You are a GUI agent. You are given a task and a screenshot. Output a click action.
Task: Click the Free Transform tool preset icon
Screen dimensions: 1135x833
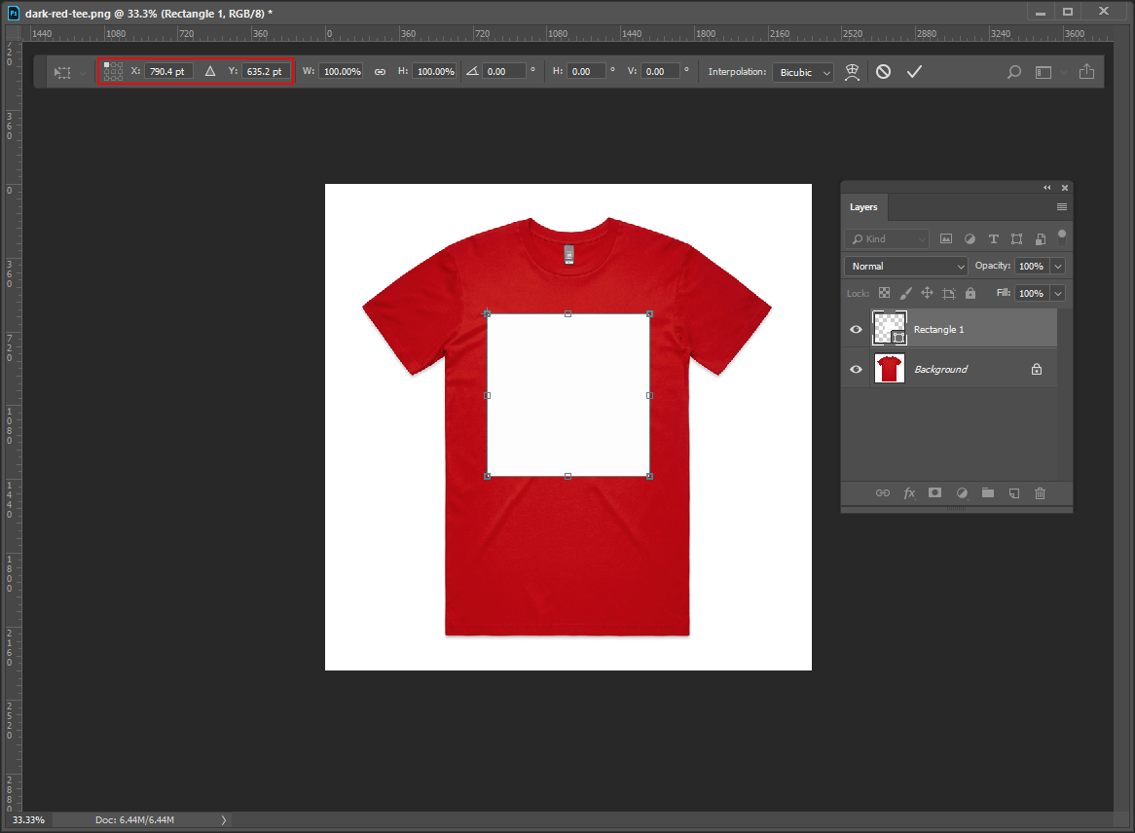(x=63, y=72)
